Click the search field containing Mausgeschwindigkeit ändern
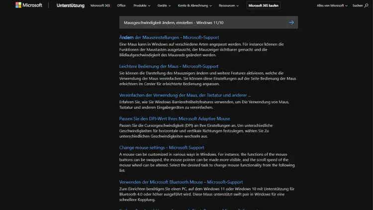 (x=208, y=22)
